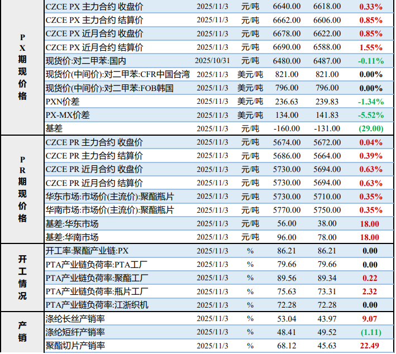Select '现货价(中间价):对二甲苯:CFR中国台湾' label
This screenshot has height=354, width=396.
click(118, 74)
